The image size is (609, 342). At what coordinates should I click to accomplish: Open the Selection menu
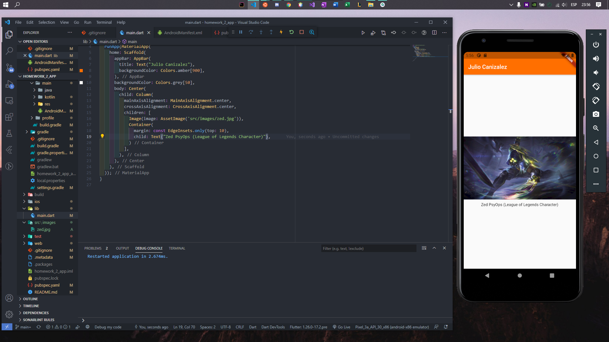(x=47, y=22)
